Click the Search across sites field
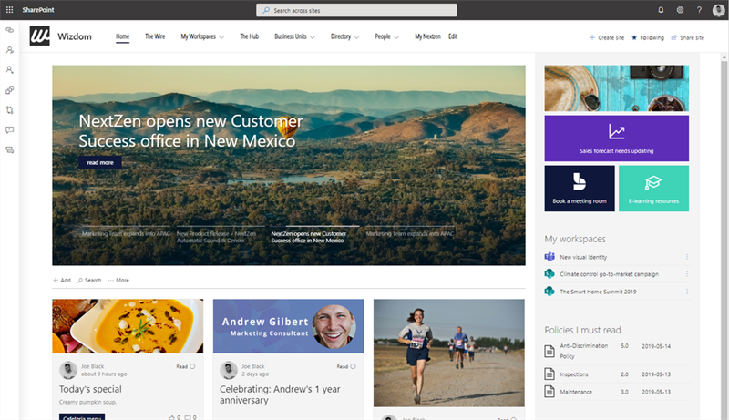This screenshot has width=729, height=420. point(356,10)
